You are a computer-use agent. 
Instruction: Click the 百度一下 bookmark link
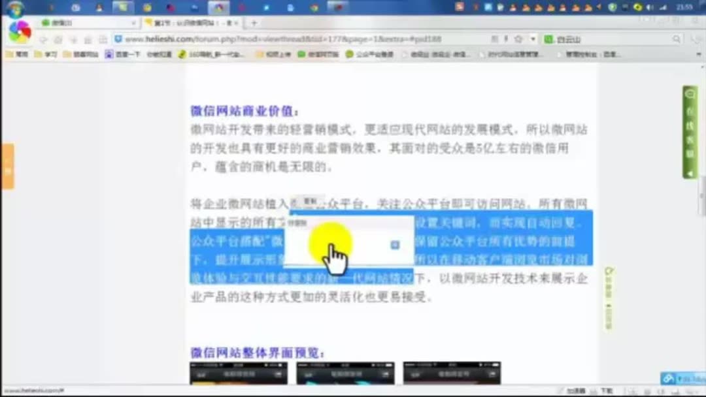click(121, 56)
